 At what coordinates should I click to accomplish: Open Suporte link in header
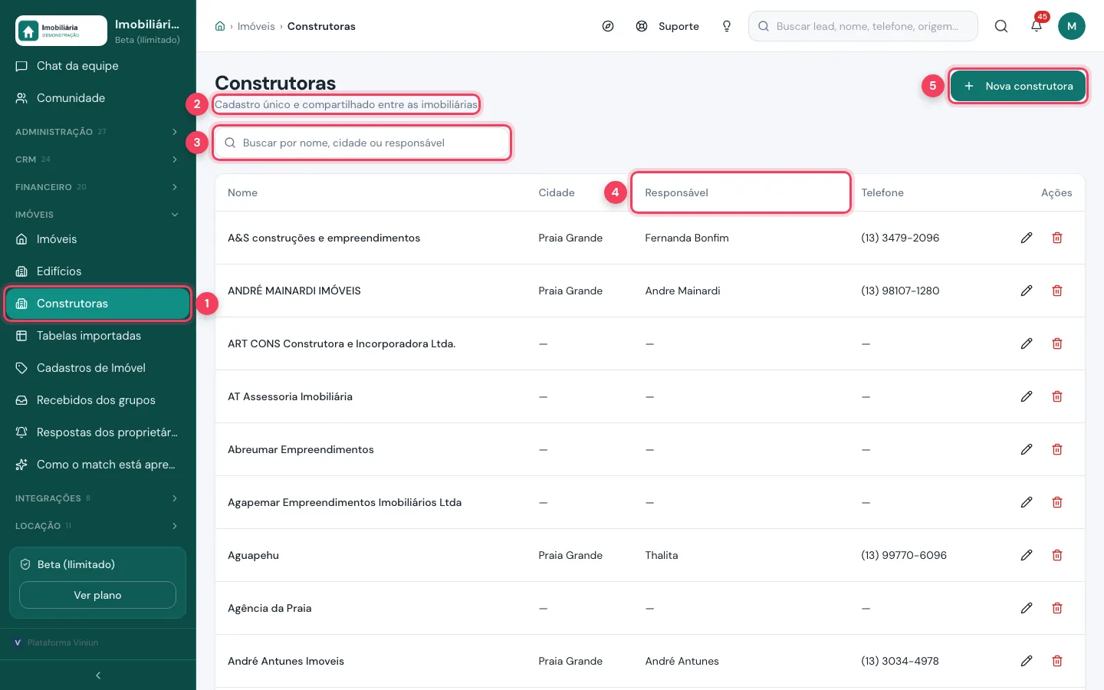(668, 26)
